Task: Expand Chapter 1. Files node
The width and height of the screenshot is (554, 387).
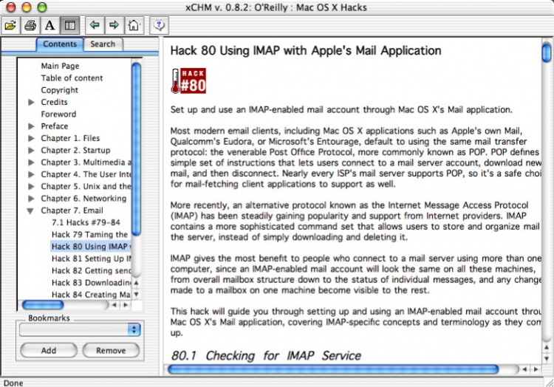Action: [x=31, y=138]
